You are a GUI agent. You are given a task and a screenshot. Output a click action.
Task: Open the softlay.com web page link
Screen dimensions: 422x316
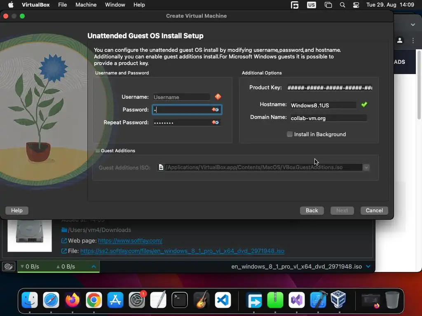[130, 240]
